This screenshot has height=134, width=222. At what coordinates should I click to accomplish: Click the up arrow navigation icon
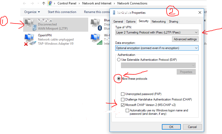tap(43, 4)
